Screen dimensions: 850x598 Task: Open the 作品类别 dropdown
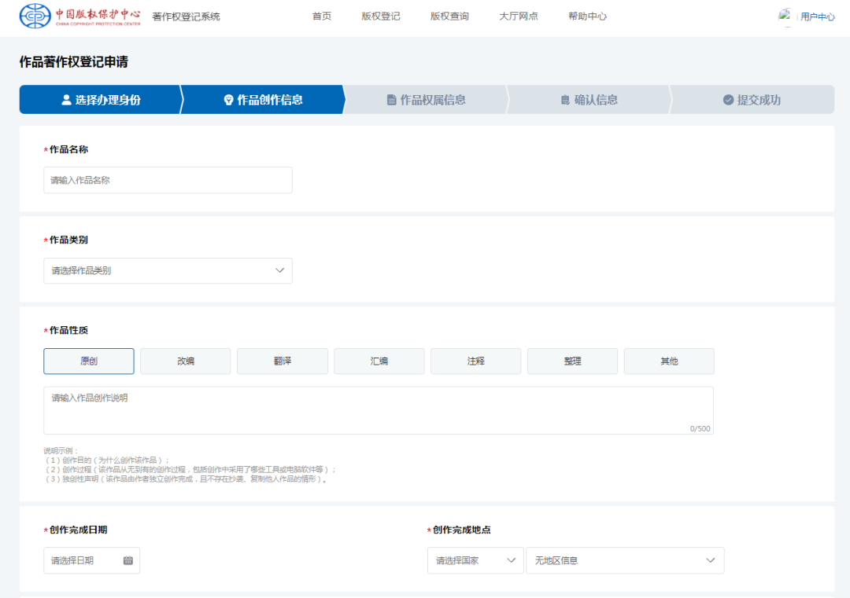168,270
